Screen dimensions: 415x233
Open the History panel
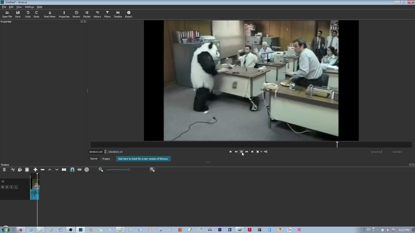[x=97, y=14]
